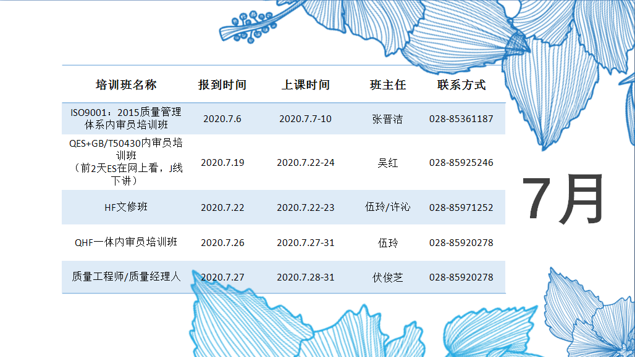635x357 pixels.
Task: Click the 伍玲/许沁 teacher cell
Action: 388,207
